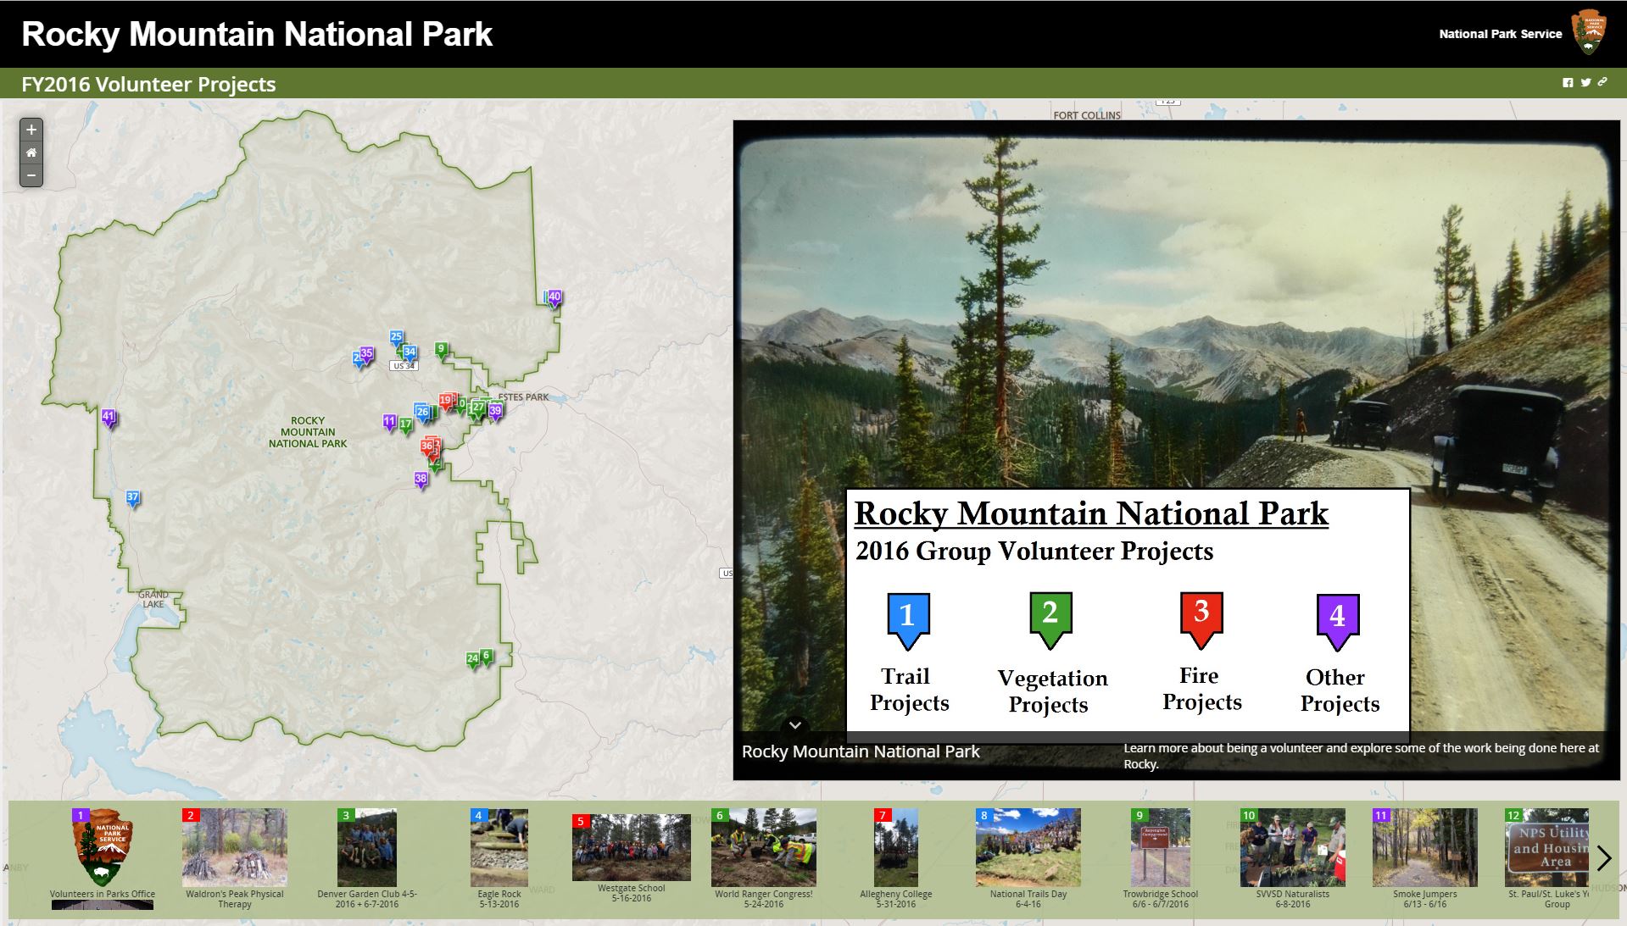Click the Grand Lake map label
Screen dimensions: 1627x926
click(x=153, y=599)
